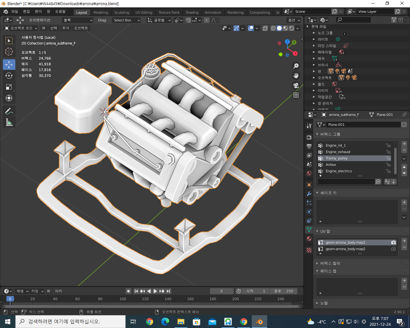Select the 3D Cursor tool
This screenshot has height=328, width=410.
point(9,52)
